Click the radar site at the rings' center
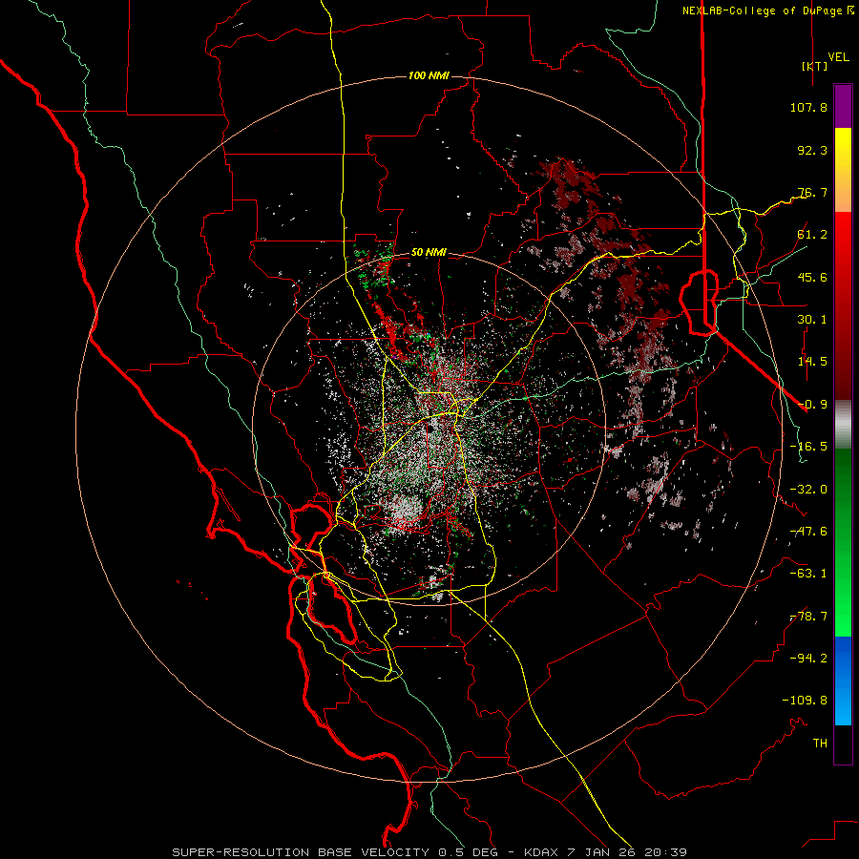Viewport: 859px width, 859px height. (x=429, y=429)
